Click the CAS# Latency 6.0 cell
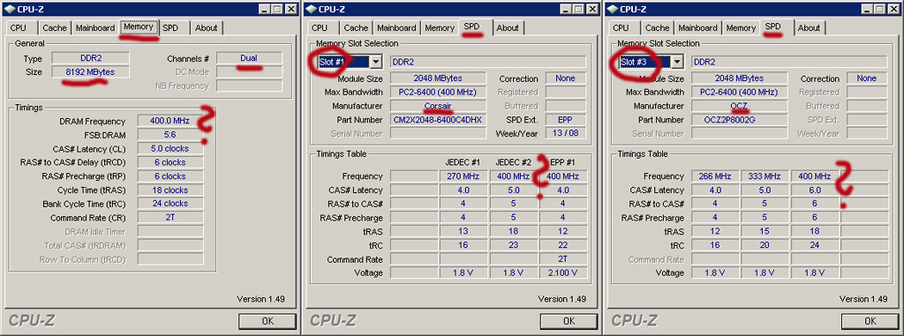 (x=815, y=190)
